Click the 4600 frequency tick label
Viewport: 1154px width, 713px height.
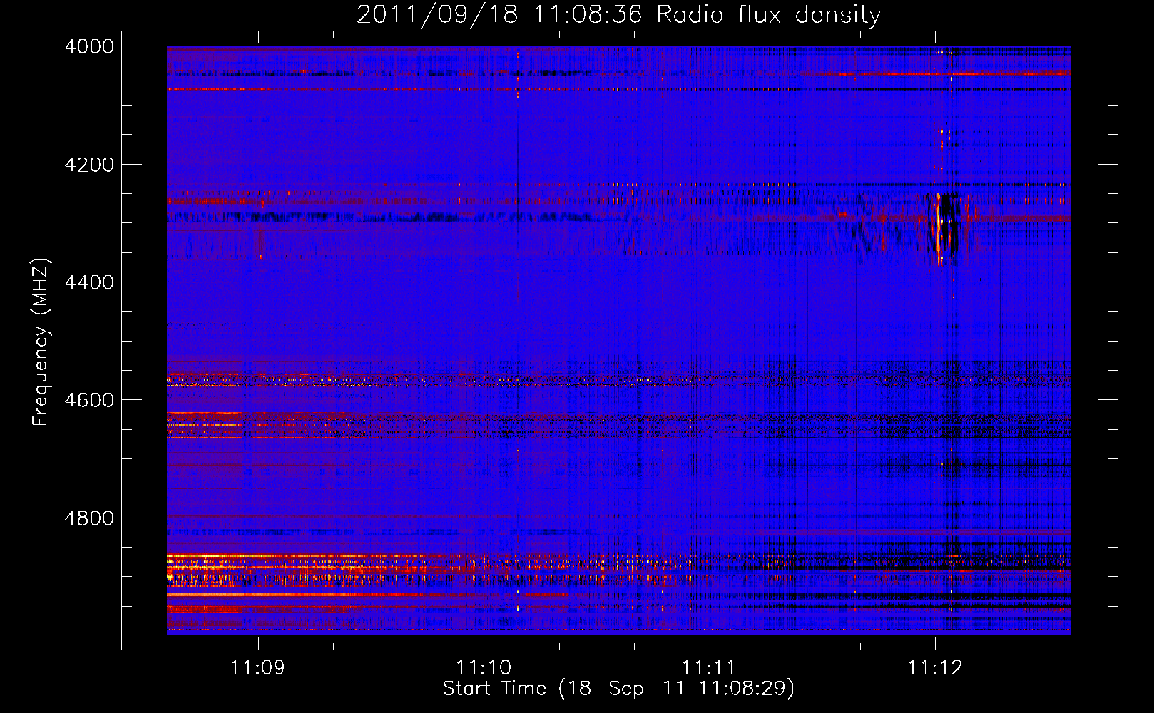(89, 400)
